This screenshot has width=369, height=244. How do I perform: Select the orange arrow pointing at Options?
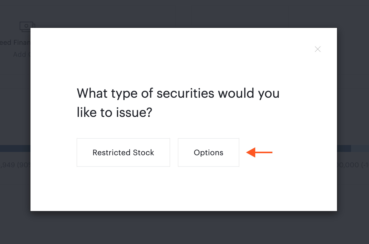click(259, 152)
